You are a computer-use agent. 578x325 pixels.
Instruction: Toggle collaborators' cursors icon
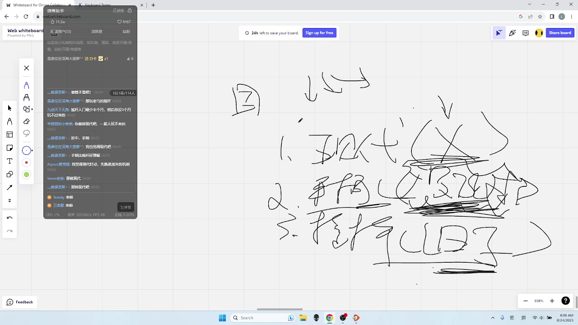499,33
